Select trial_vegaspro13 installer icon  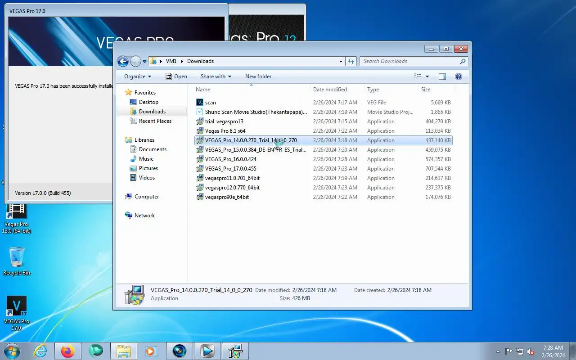pyautogui.click(x=200, y=121)
